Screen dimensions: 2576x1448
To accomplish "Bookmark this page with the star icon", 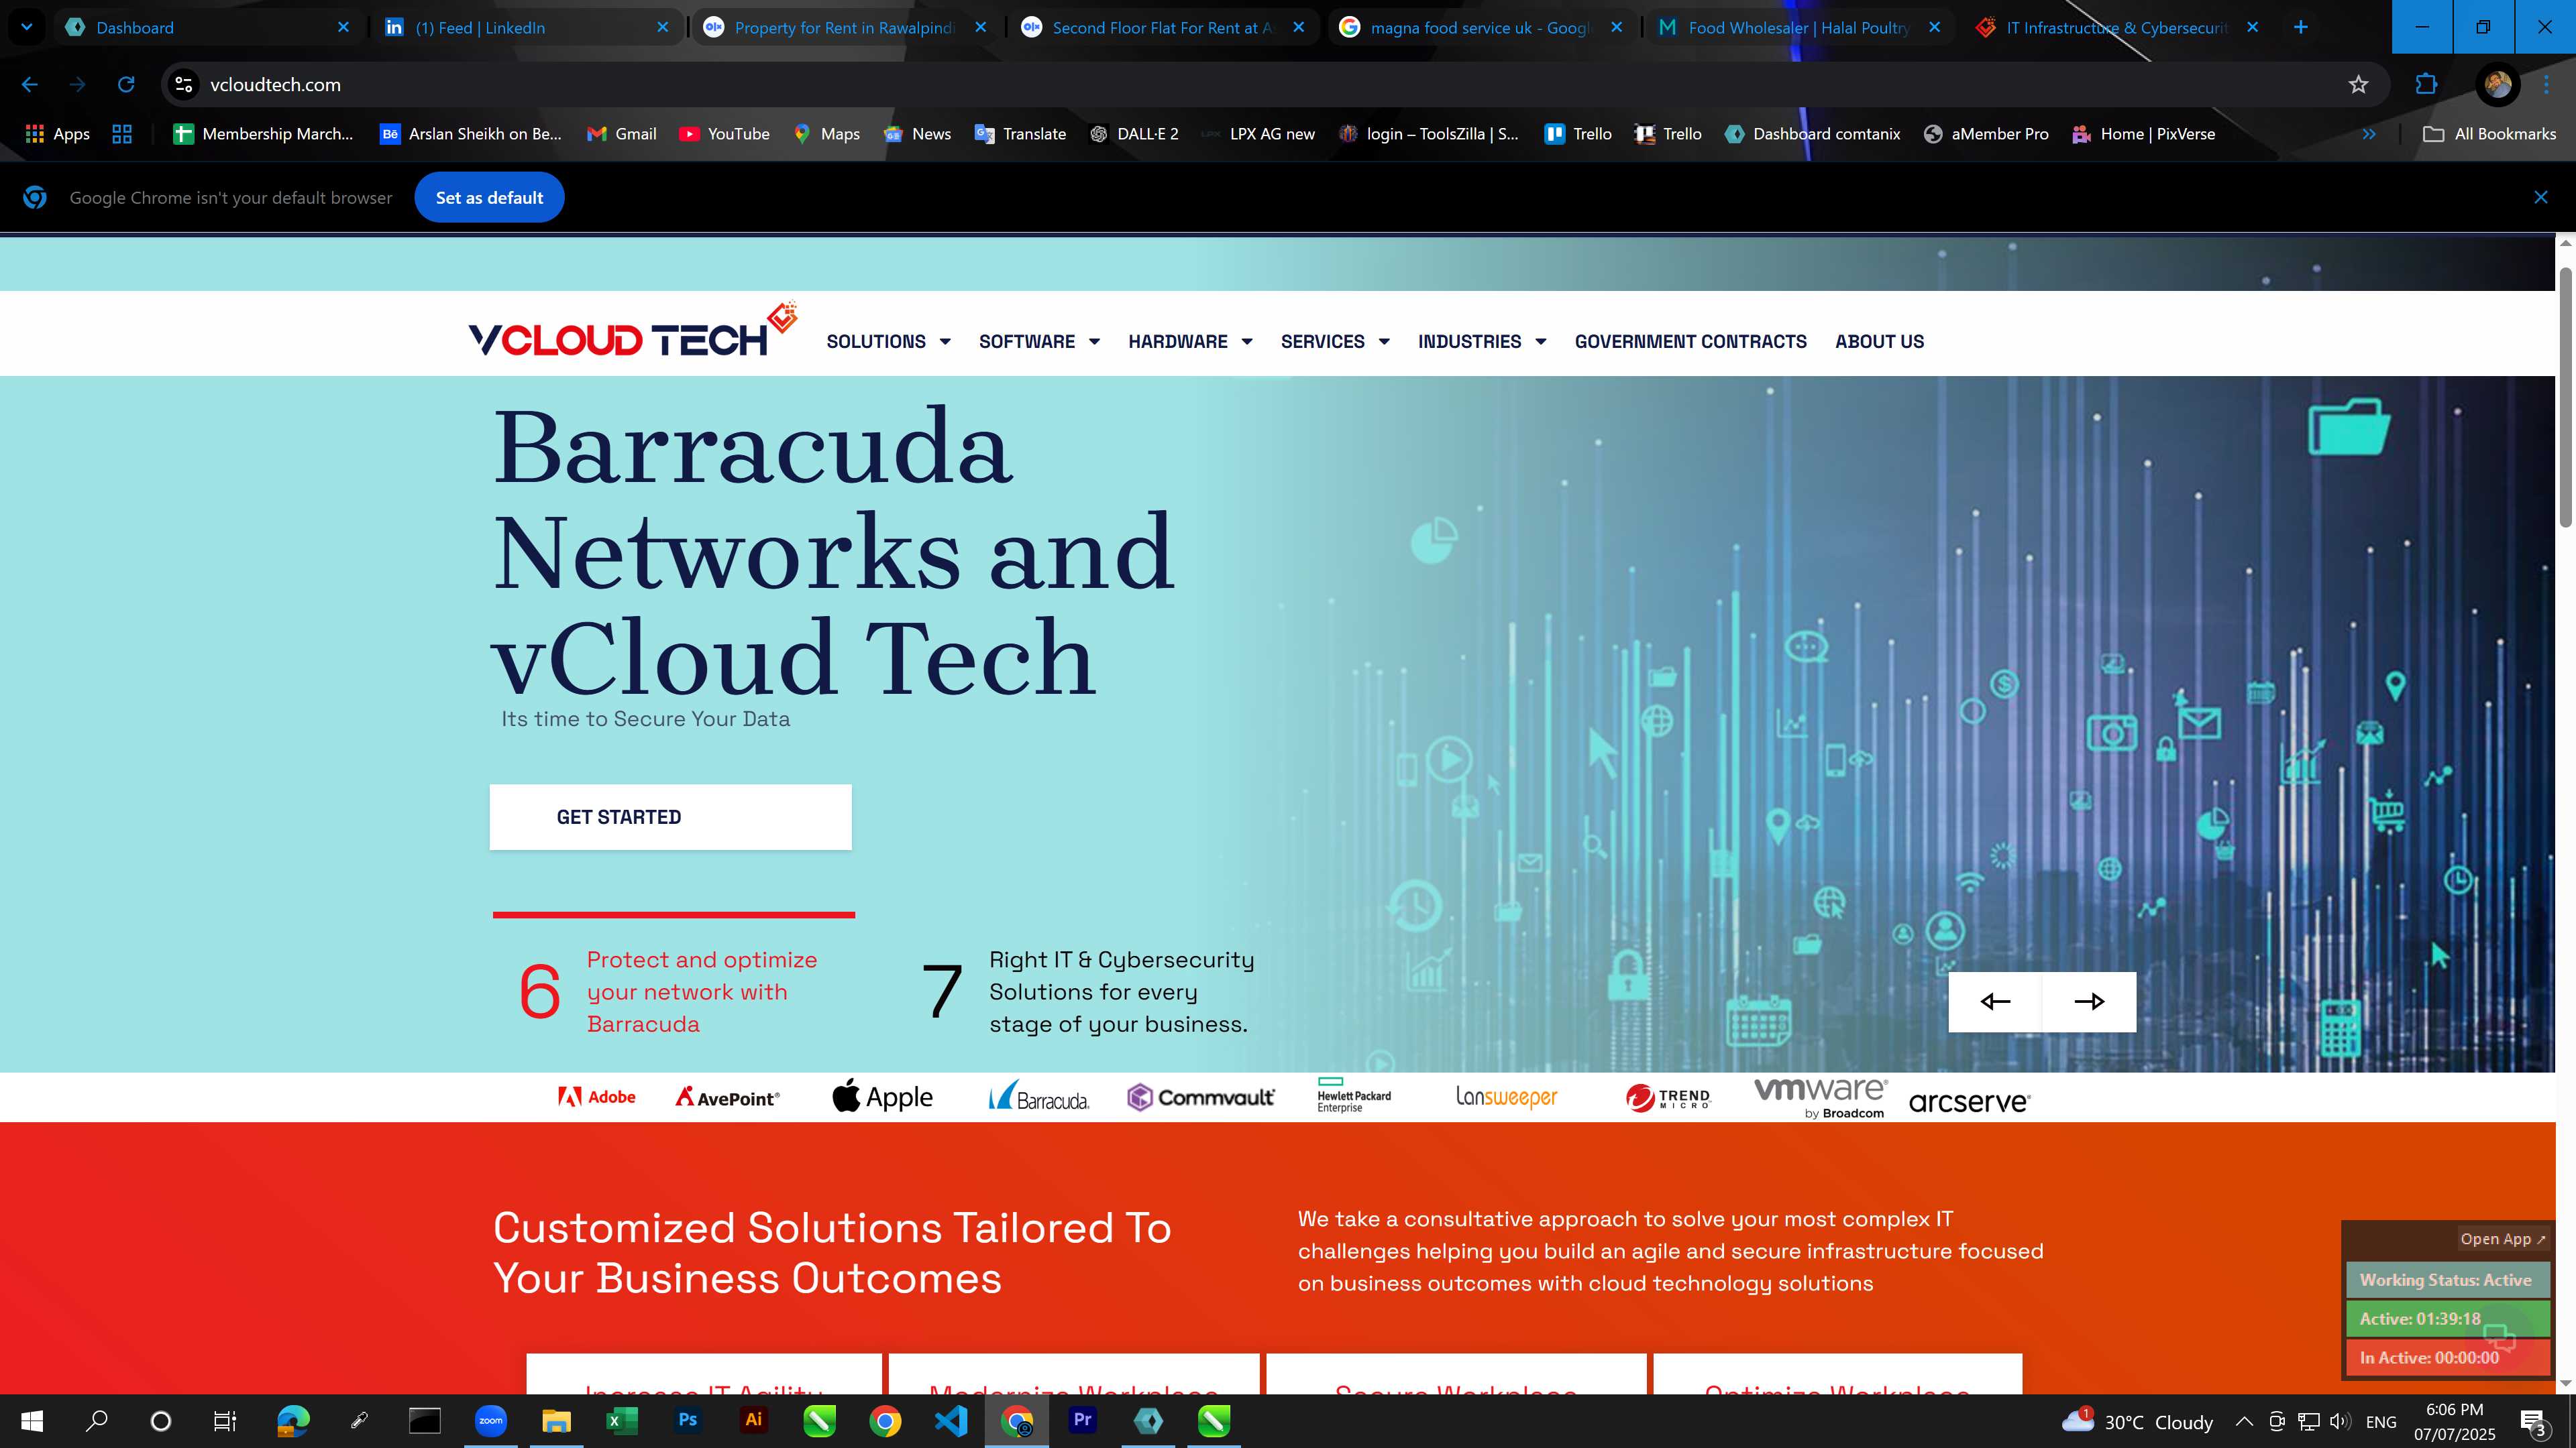I will (2358, 85).
